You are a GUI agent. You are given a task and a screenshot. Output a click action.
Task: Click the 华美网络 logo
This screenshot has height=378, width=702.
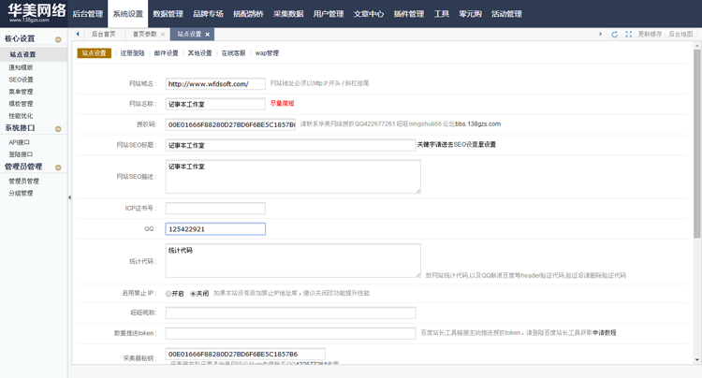37,12
